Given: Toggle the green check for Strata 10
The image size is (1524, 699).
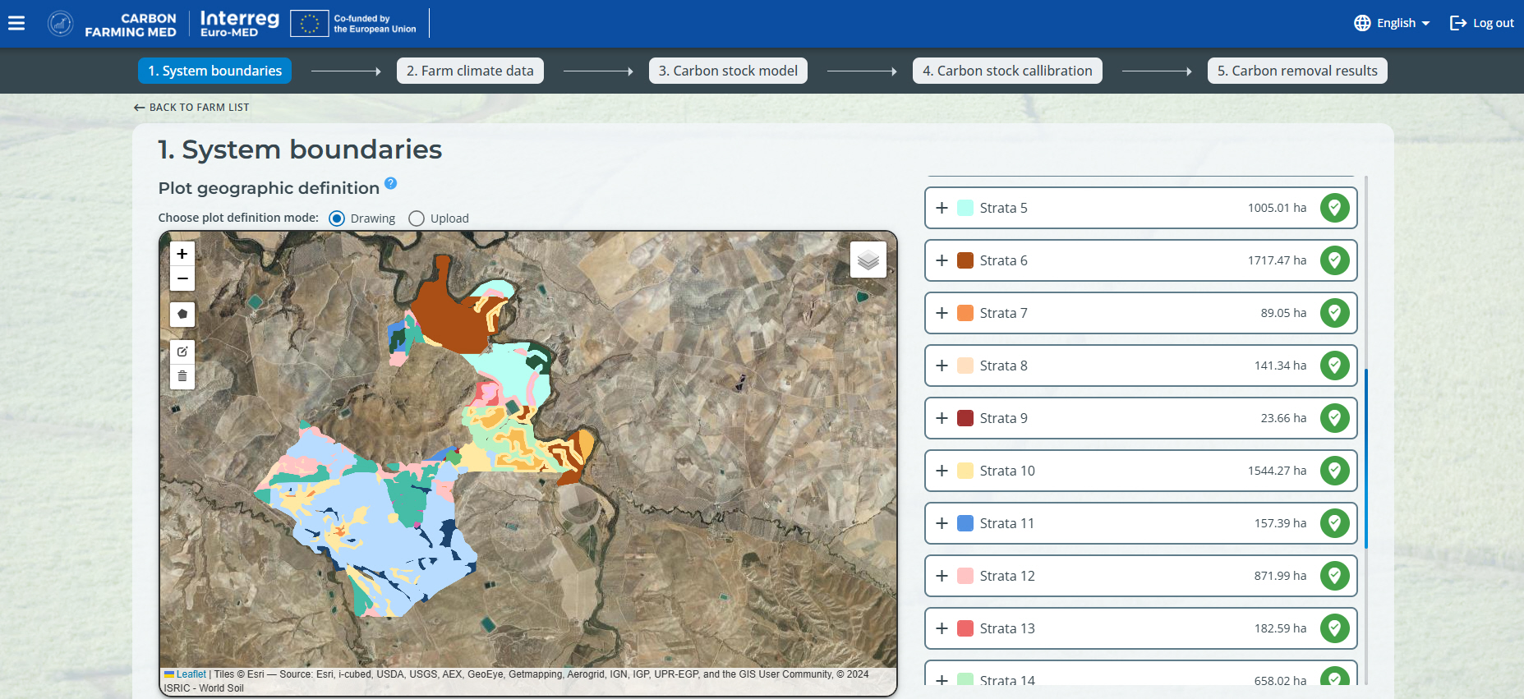Looking at the screenshot, I should (1334, 471).
